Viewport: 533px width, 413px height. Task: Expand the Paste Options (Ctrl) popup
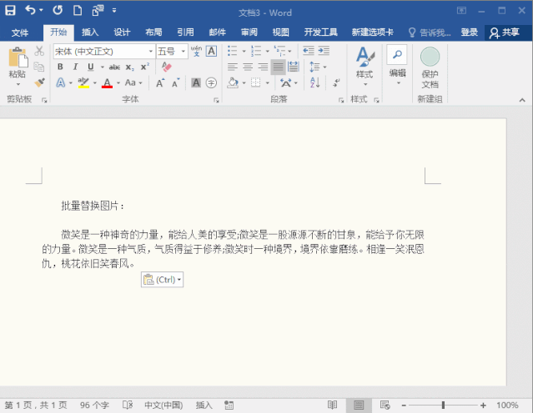coord(162,280)
